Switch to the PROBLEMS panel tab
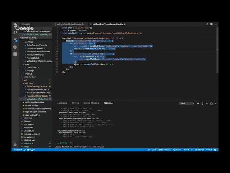Image resolution: width=230 pixels, height=173 pixels. click(x=62, y=103)
